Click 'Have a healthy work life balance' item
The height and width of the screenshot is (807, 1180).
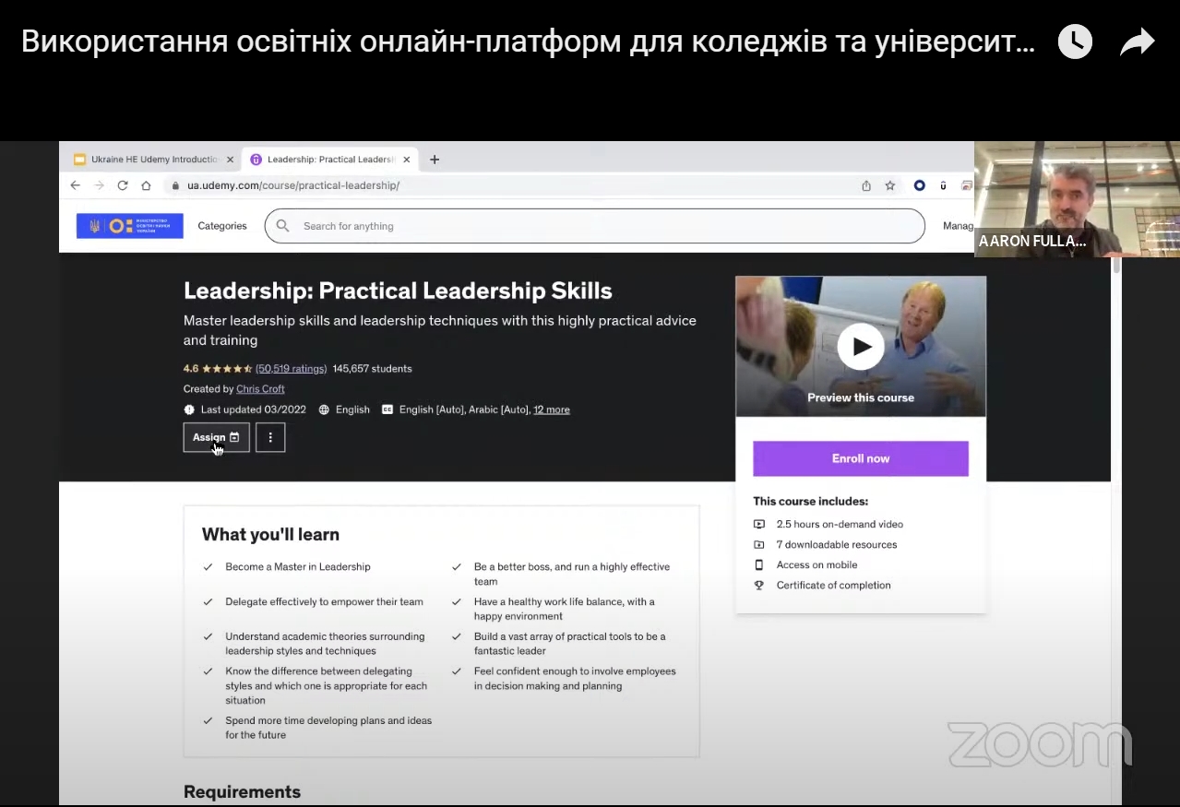tap(565, 609)
